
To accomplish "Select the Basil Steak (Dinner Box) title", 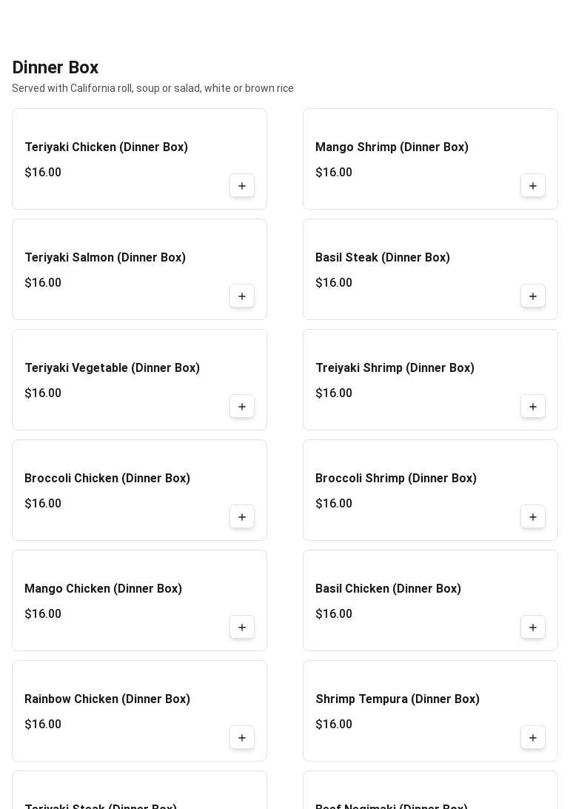I will click(x=382, y=258).
